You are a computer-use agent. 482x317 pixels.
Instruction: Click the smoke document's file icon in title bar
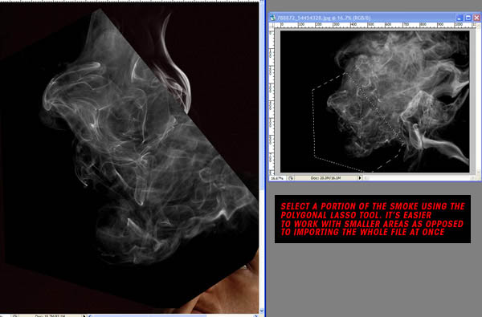272,18
